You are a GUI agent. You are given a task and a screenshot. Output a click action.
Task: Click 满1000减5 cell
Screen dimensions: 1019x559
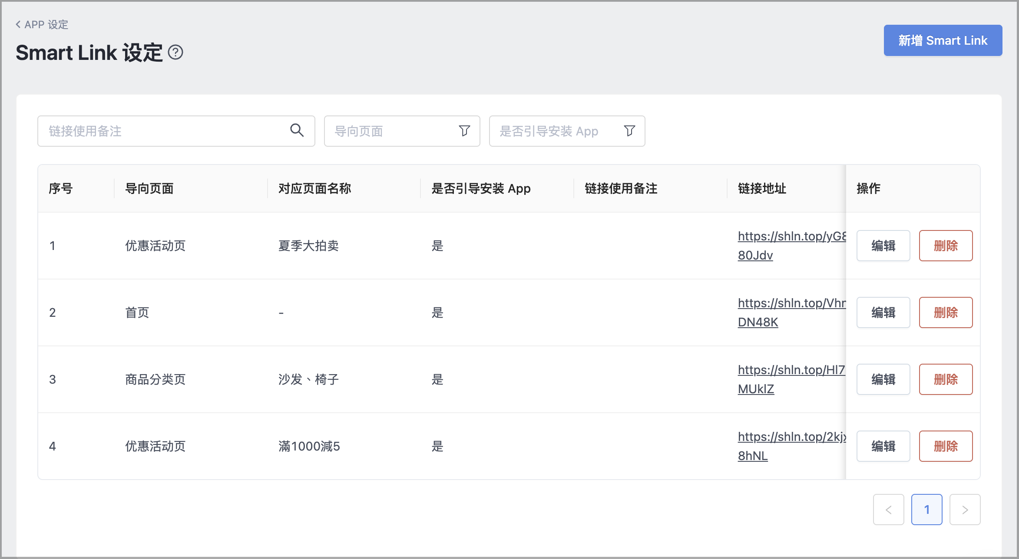309,446
